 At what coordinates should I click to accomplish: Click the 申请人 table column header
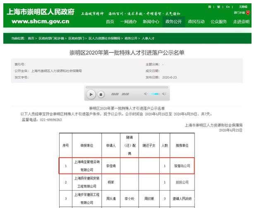(x=111, y=145)
